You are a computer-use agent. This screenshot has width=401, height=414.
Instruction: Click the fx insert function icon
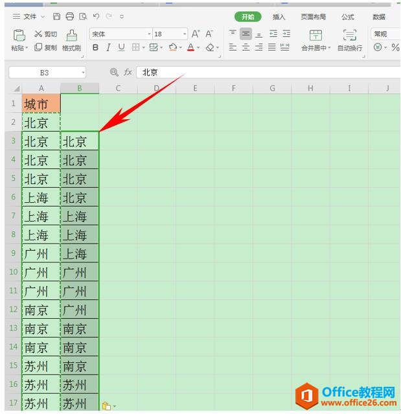point(128,72)
